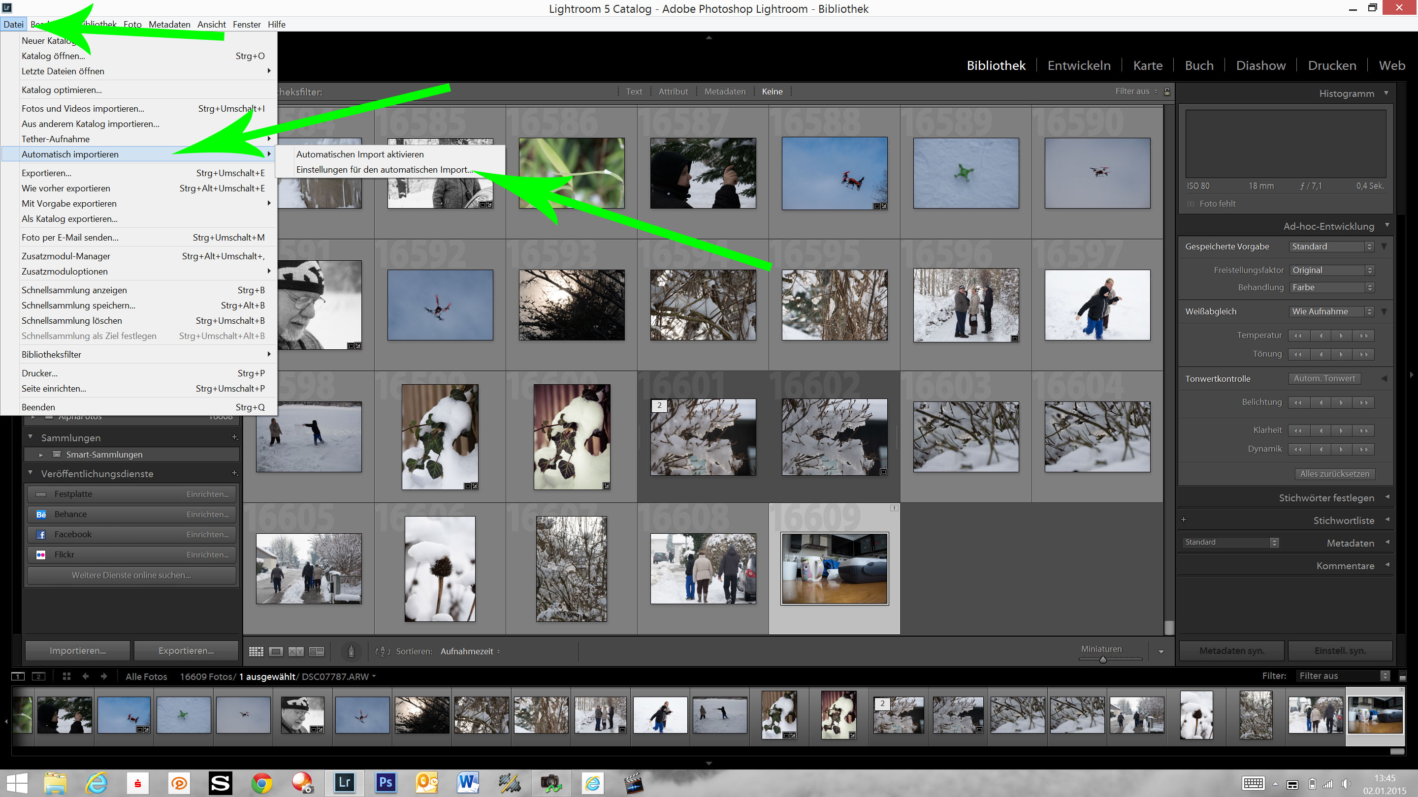Switch to grid view in toolbar

(x=256, y=651)
